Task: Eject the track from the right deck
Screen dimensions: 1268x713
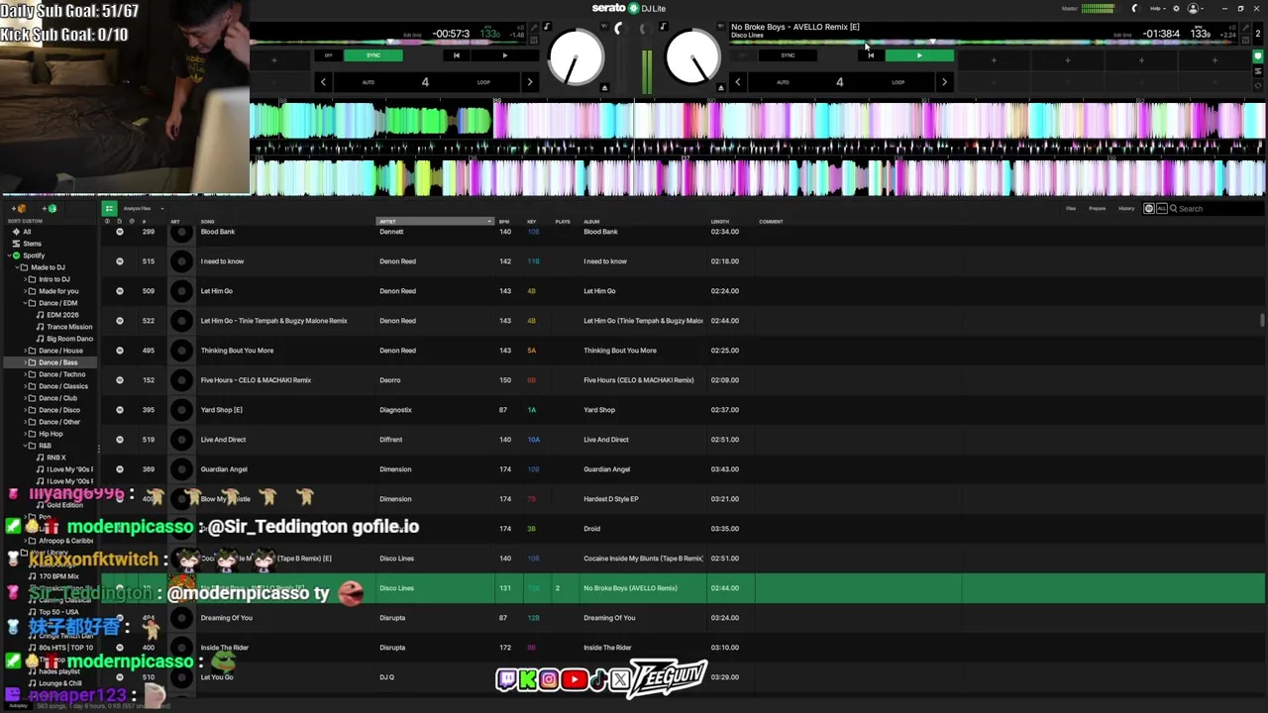Action: pos(720,88)
